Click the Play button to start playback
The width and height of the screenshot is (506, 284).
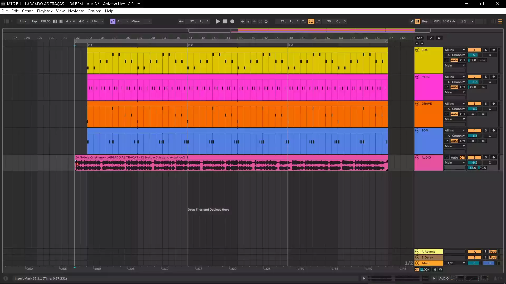(x=217, y=21)
